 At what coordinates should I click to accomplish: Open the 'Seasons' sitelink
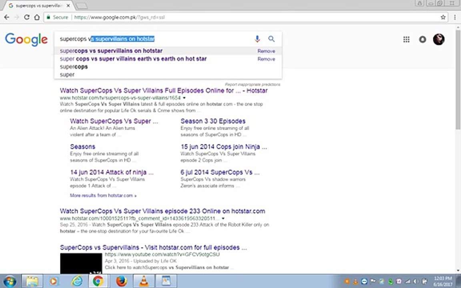[x=82, y=147]
